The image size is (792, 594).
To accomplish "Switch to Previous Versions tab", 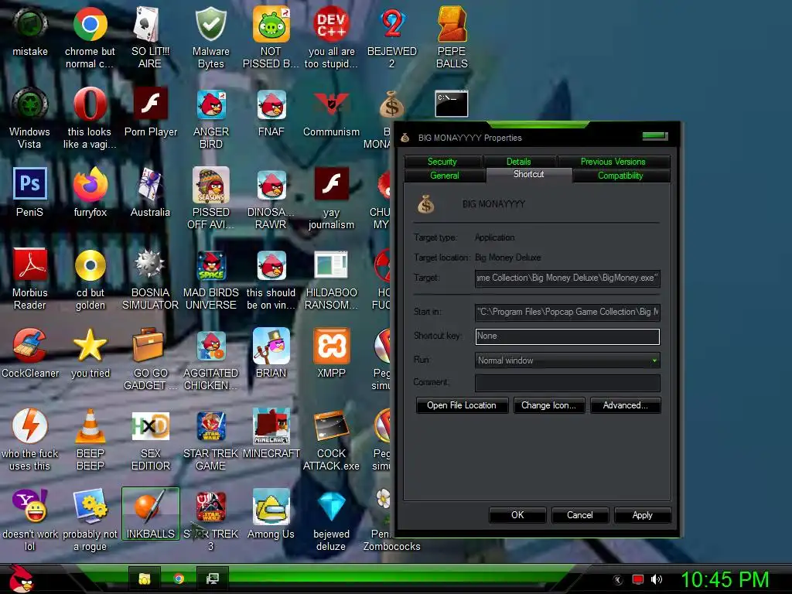I will 613,162.
